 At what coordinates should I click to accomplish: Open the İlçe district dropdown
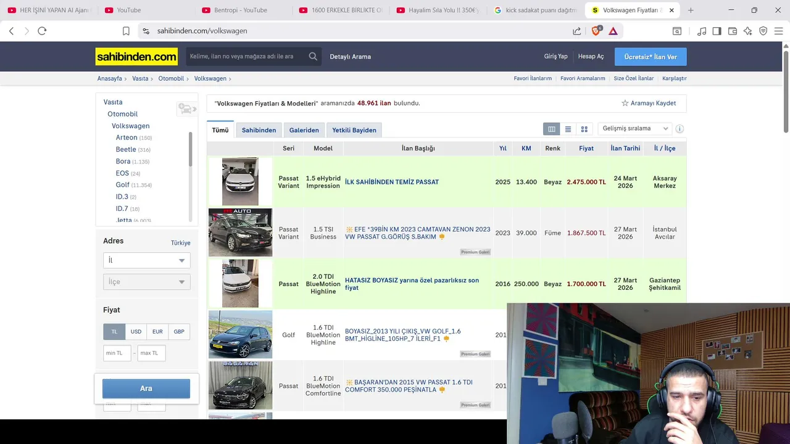146,282
